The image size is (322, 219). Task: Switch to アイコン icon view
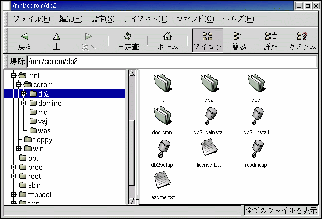(x=207, y=41)
